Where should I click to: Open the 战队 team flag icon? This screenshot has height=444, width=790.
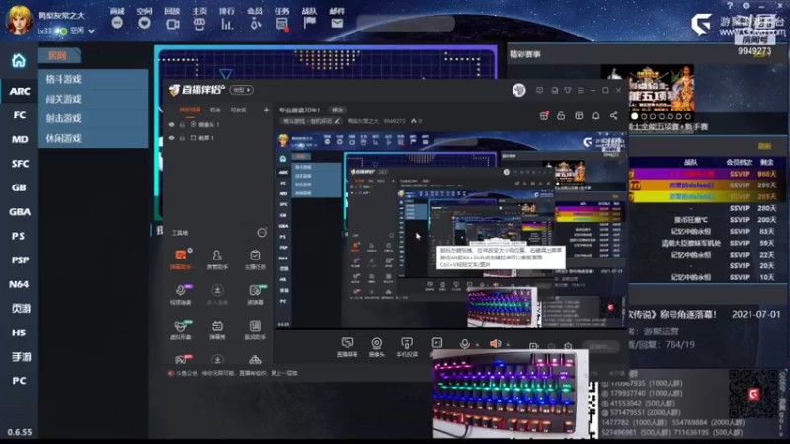pyautogui.click(x=309, y=23)
